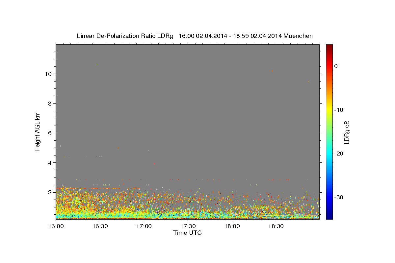Select the 18:30 time axis label

pos(276,227)
